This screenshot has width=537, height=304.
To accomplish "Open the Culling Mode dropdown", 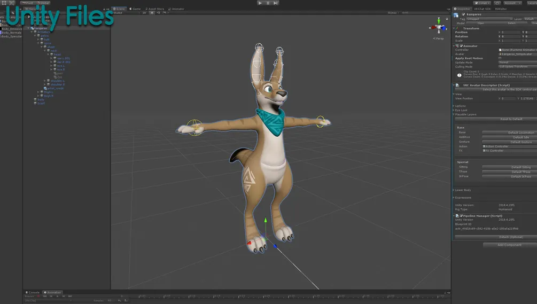I will (517, 66).
